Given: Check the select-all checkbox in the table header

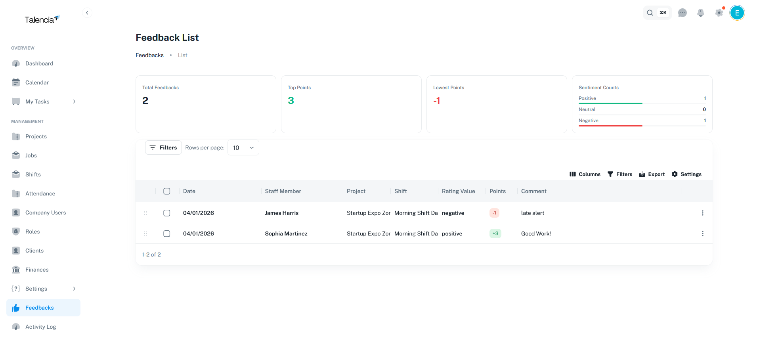Looking at the screenshot, I should (x=166, y=191).
